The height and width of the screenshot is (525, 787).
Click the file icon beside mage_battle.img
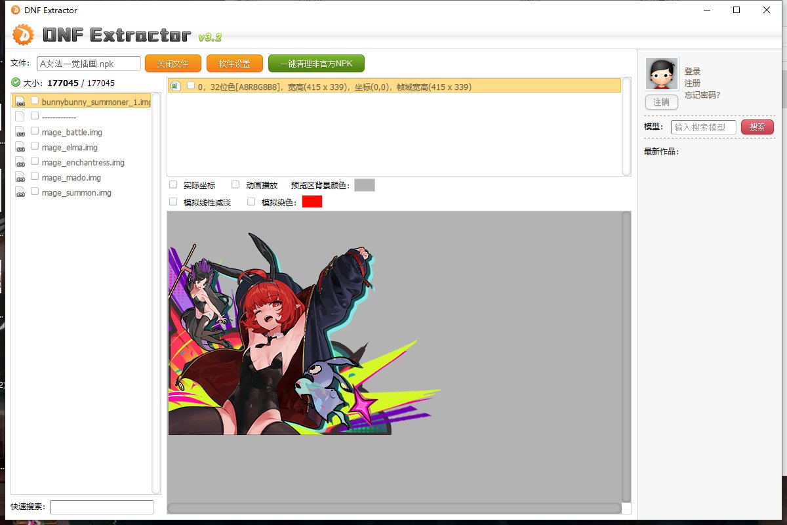click(x=20, y=132)
